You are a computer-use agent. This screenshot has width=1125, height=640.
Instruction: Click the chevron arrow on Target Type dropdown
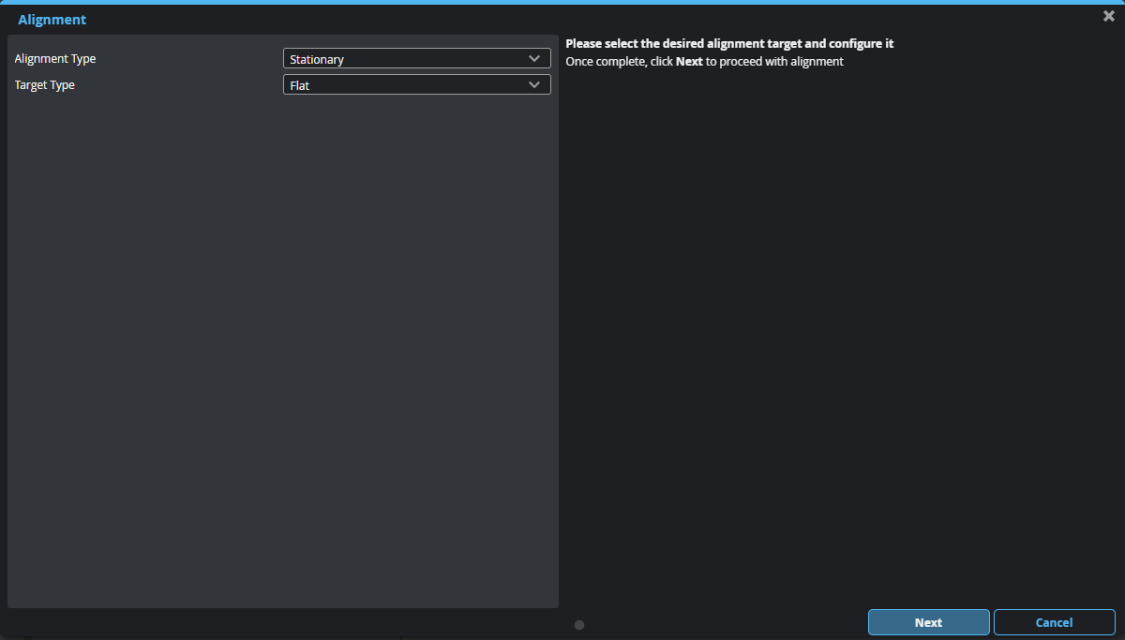[x=534, y=85]
